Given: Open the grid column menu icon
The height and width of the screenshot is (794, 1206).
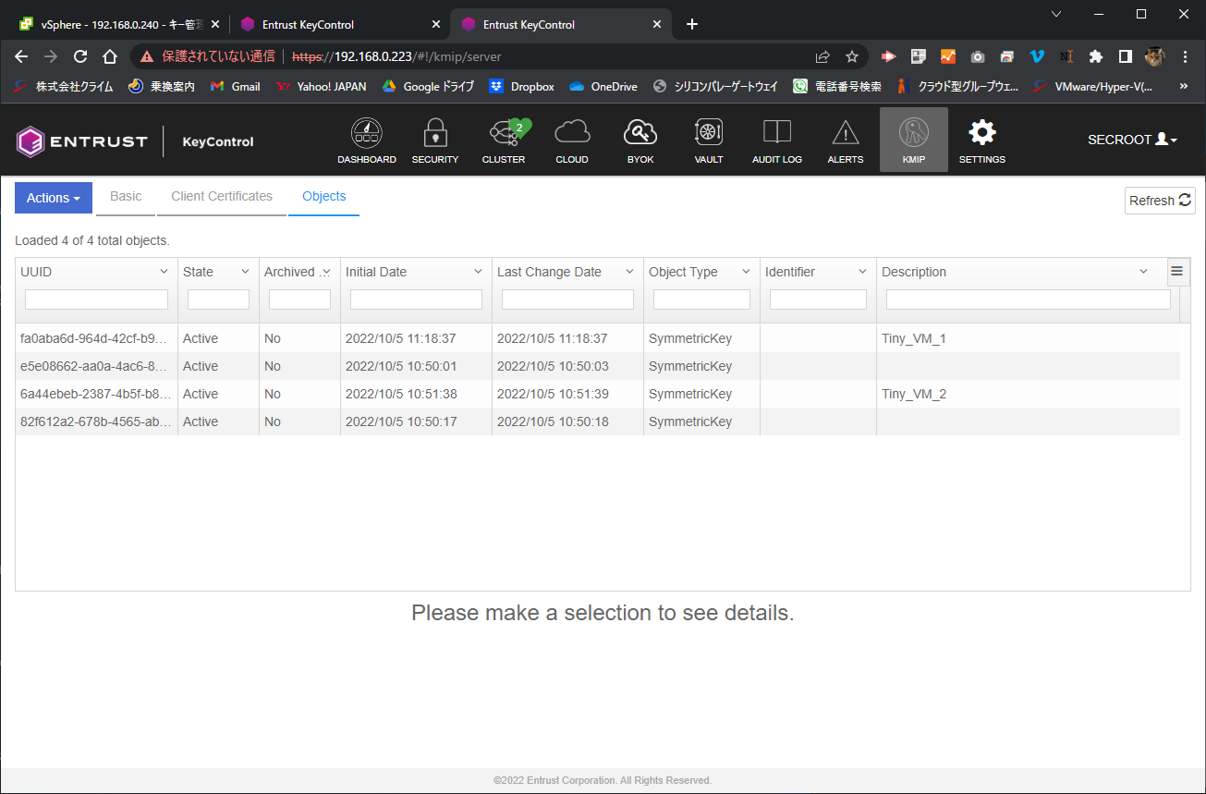Looking at the screenshot, I should (x=1176, y=271).
